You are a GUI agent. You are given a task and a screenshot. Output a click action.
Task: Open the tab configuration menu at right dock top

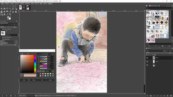pyautogui.click(x=172, y=6)
